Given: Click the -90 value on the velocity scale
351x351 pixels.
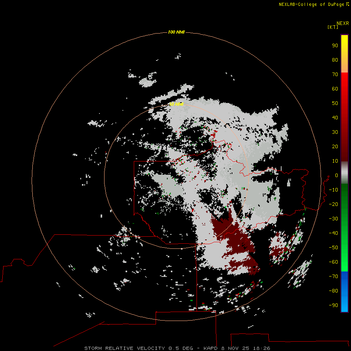Looking at the screenshot, I should pos(333,305).
